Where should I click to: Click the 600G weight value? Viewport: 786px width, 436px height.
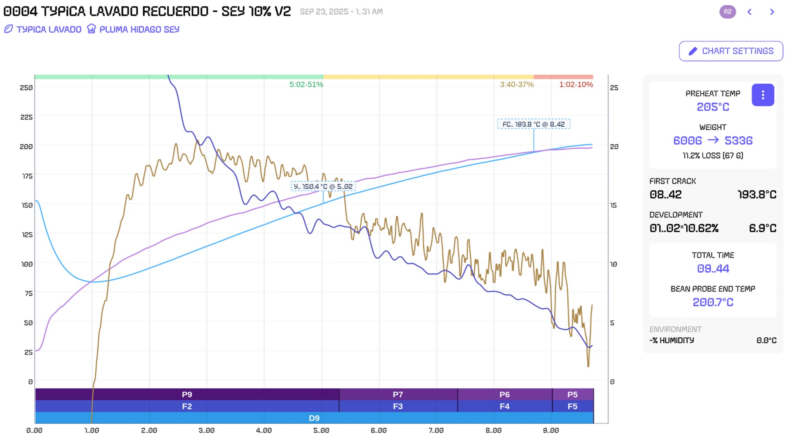click(687, 141)
